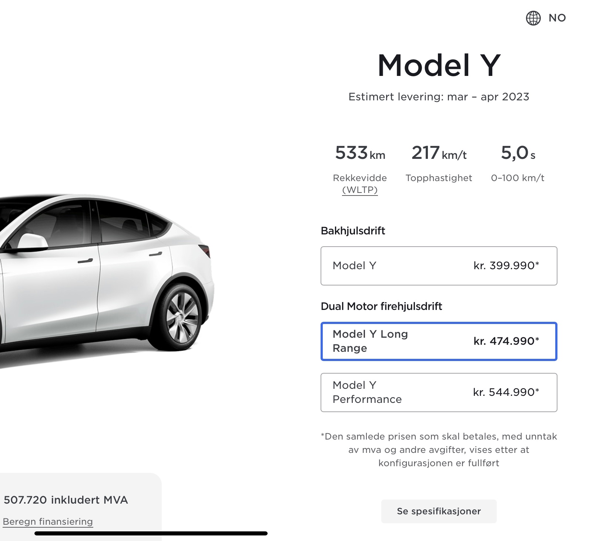Click the car's rear wheel
This screenshot has height=541, width=593.
181,317
